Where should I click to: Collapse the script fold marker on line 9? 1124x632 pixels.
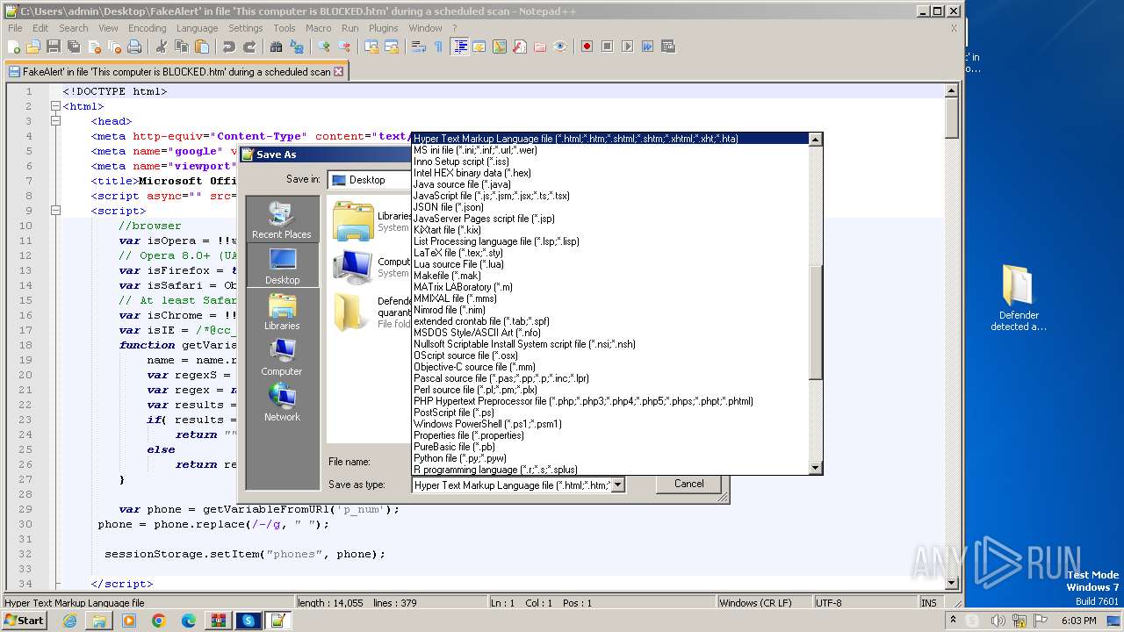(x=55, y=211)
